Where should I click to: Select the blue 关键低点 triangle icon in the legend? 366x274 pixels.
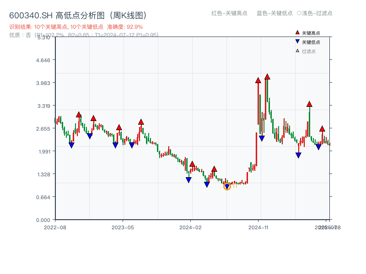click(297, 42)
